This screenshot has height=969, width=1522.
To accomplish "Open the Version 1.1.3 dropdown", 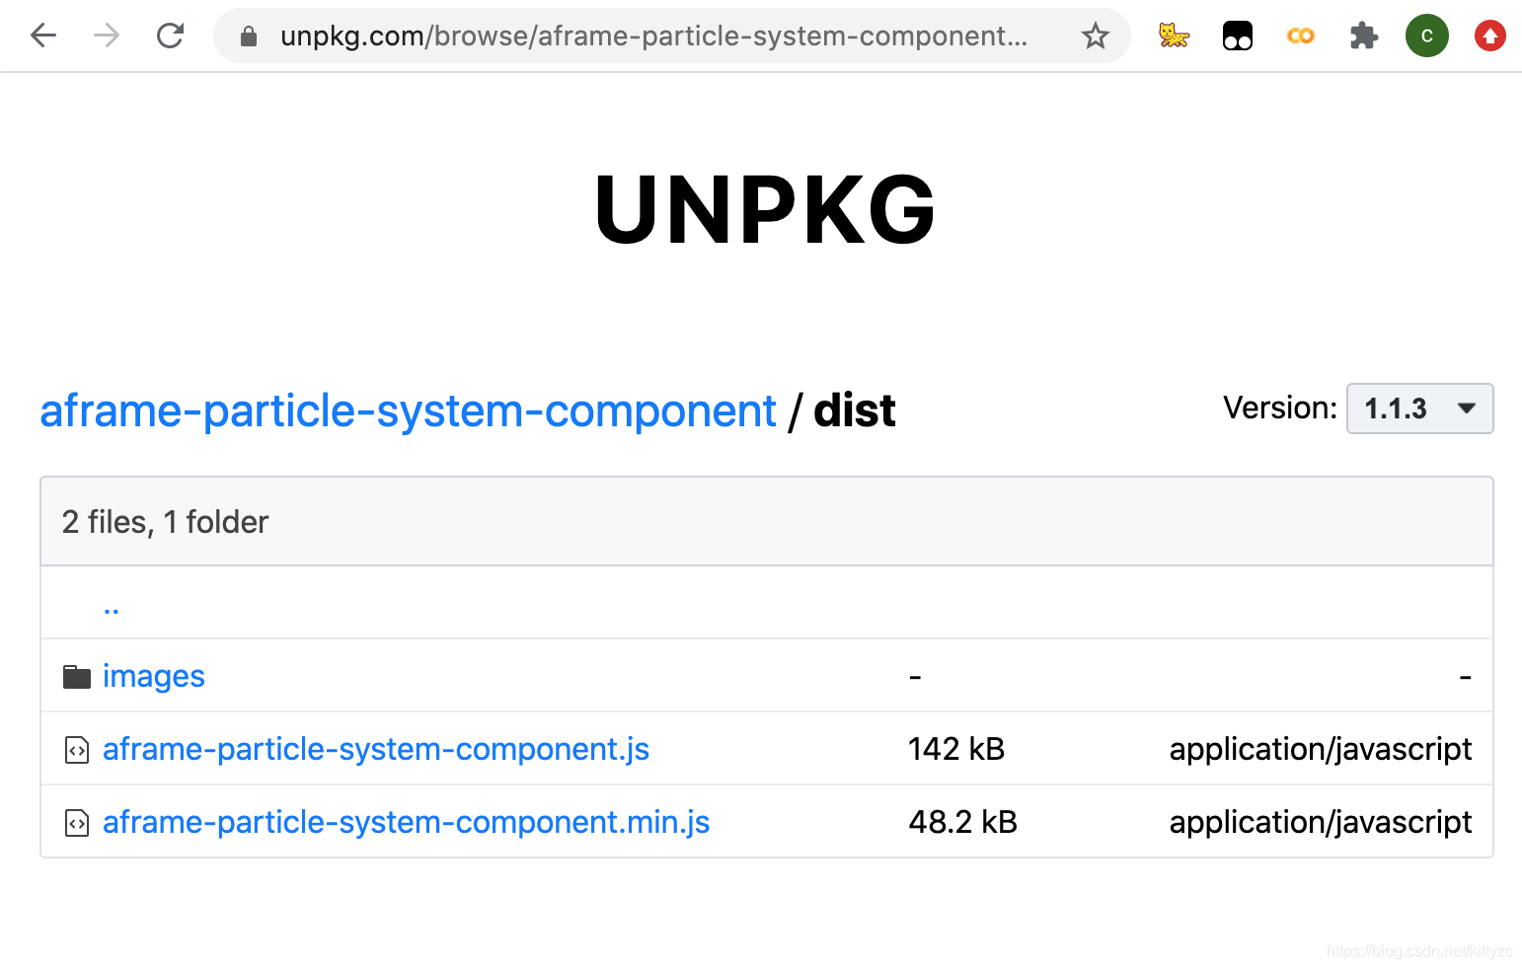I will [x=1419, y=409].
